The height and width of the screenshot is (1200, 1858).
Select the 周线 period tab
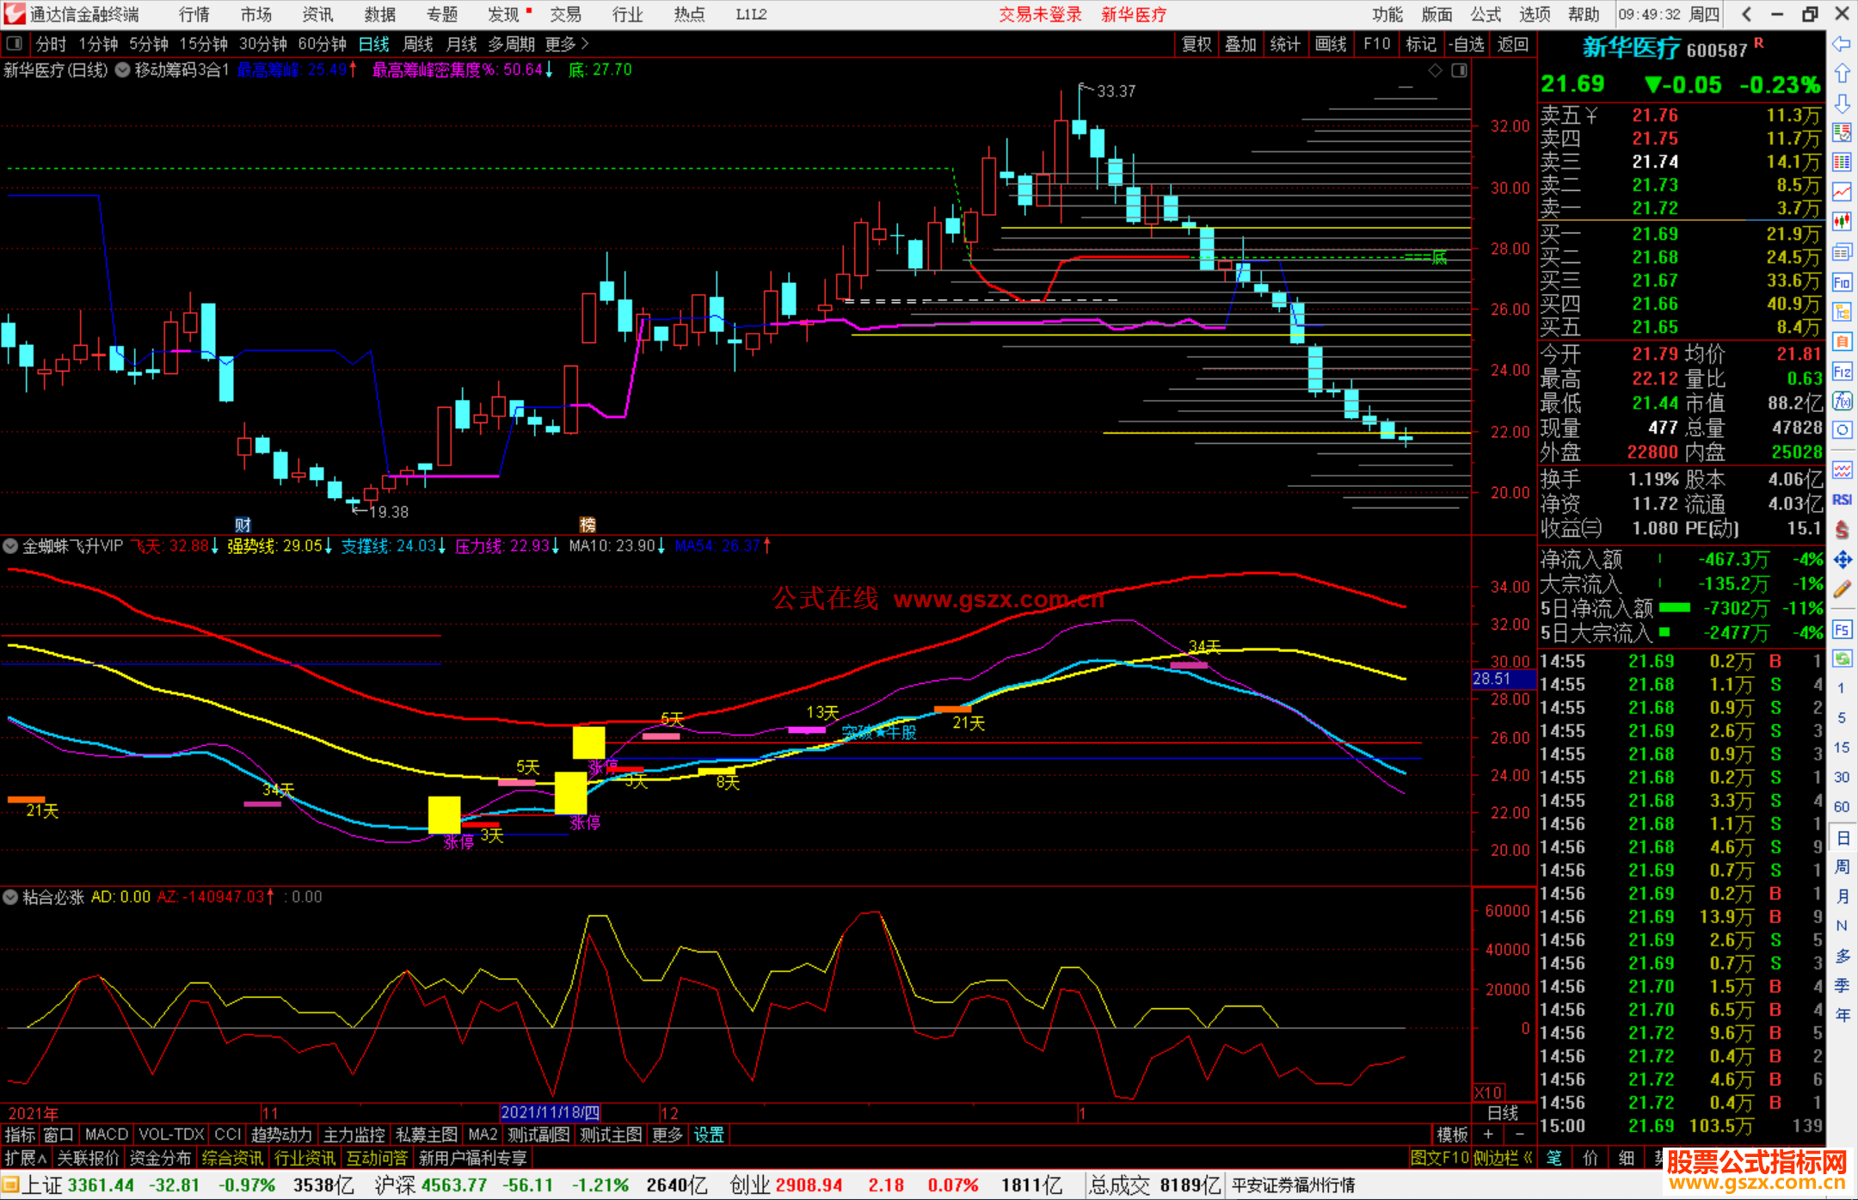click(418, 44)
